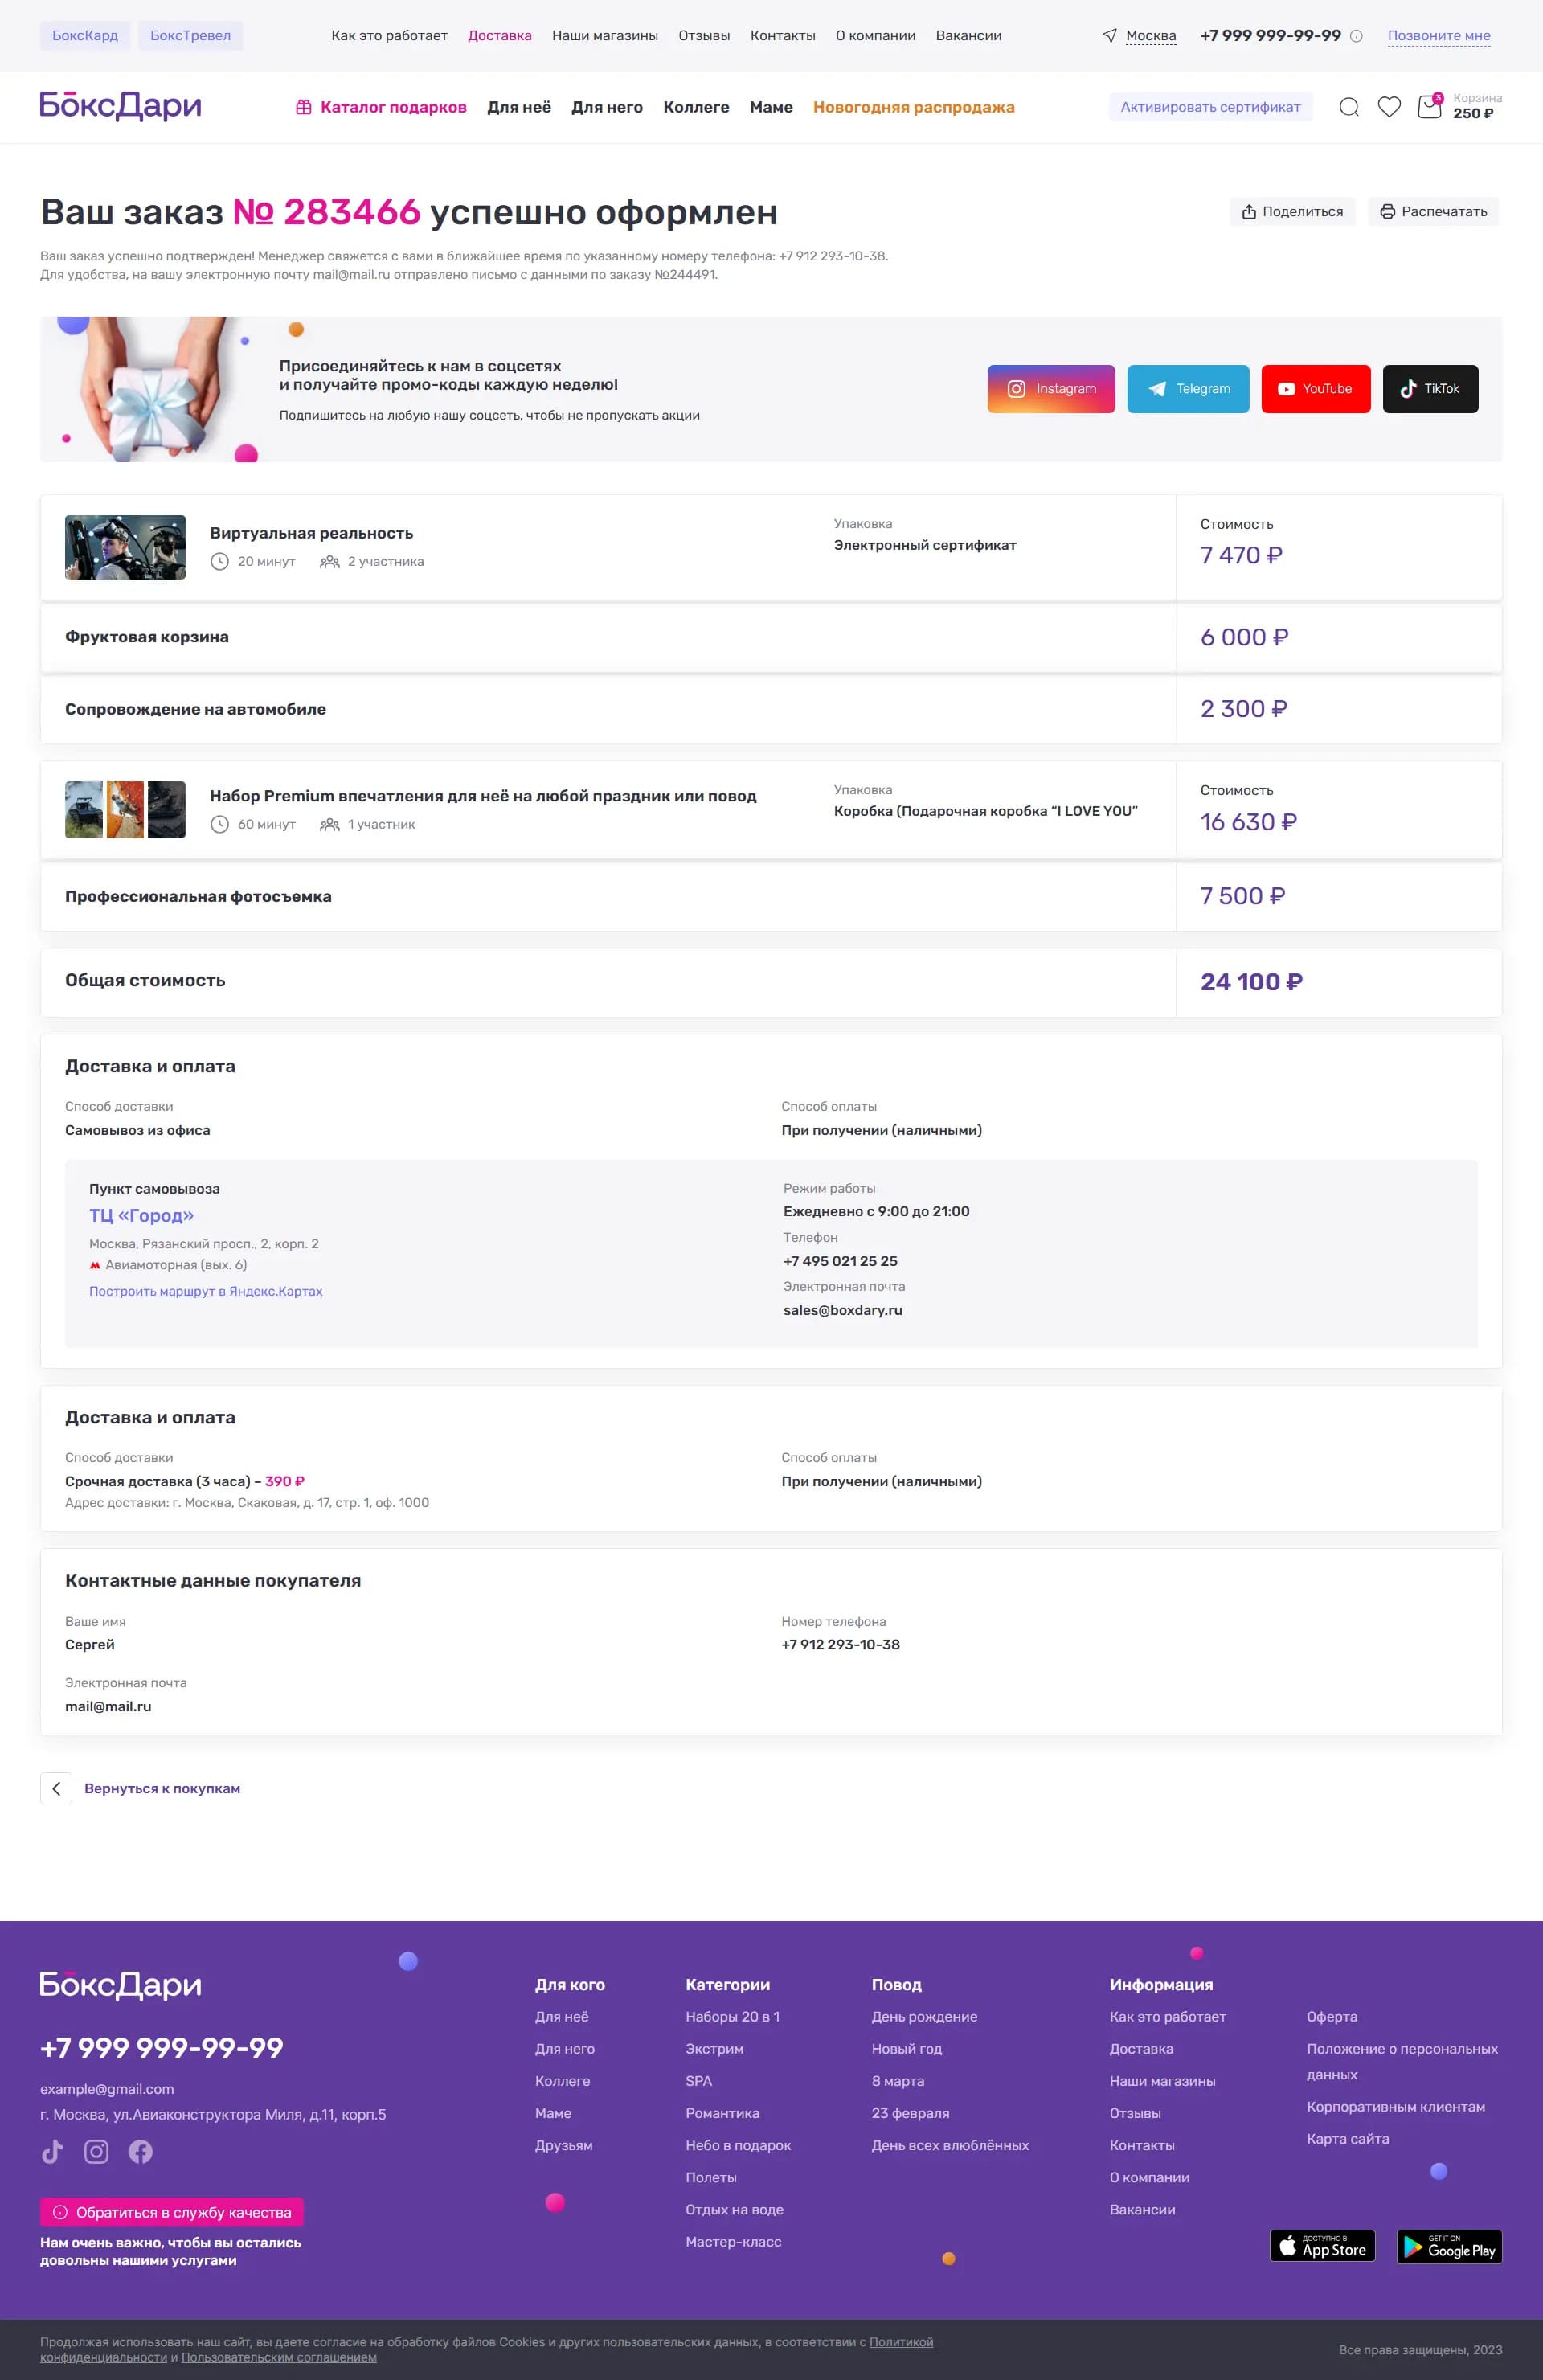Open the shopping cart icon
Image resolution: width=1543 pixels, height=2380 pixels.
1430,107
